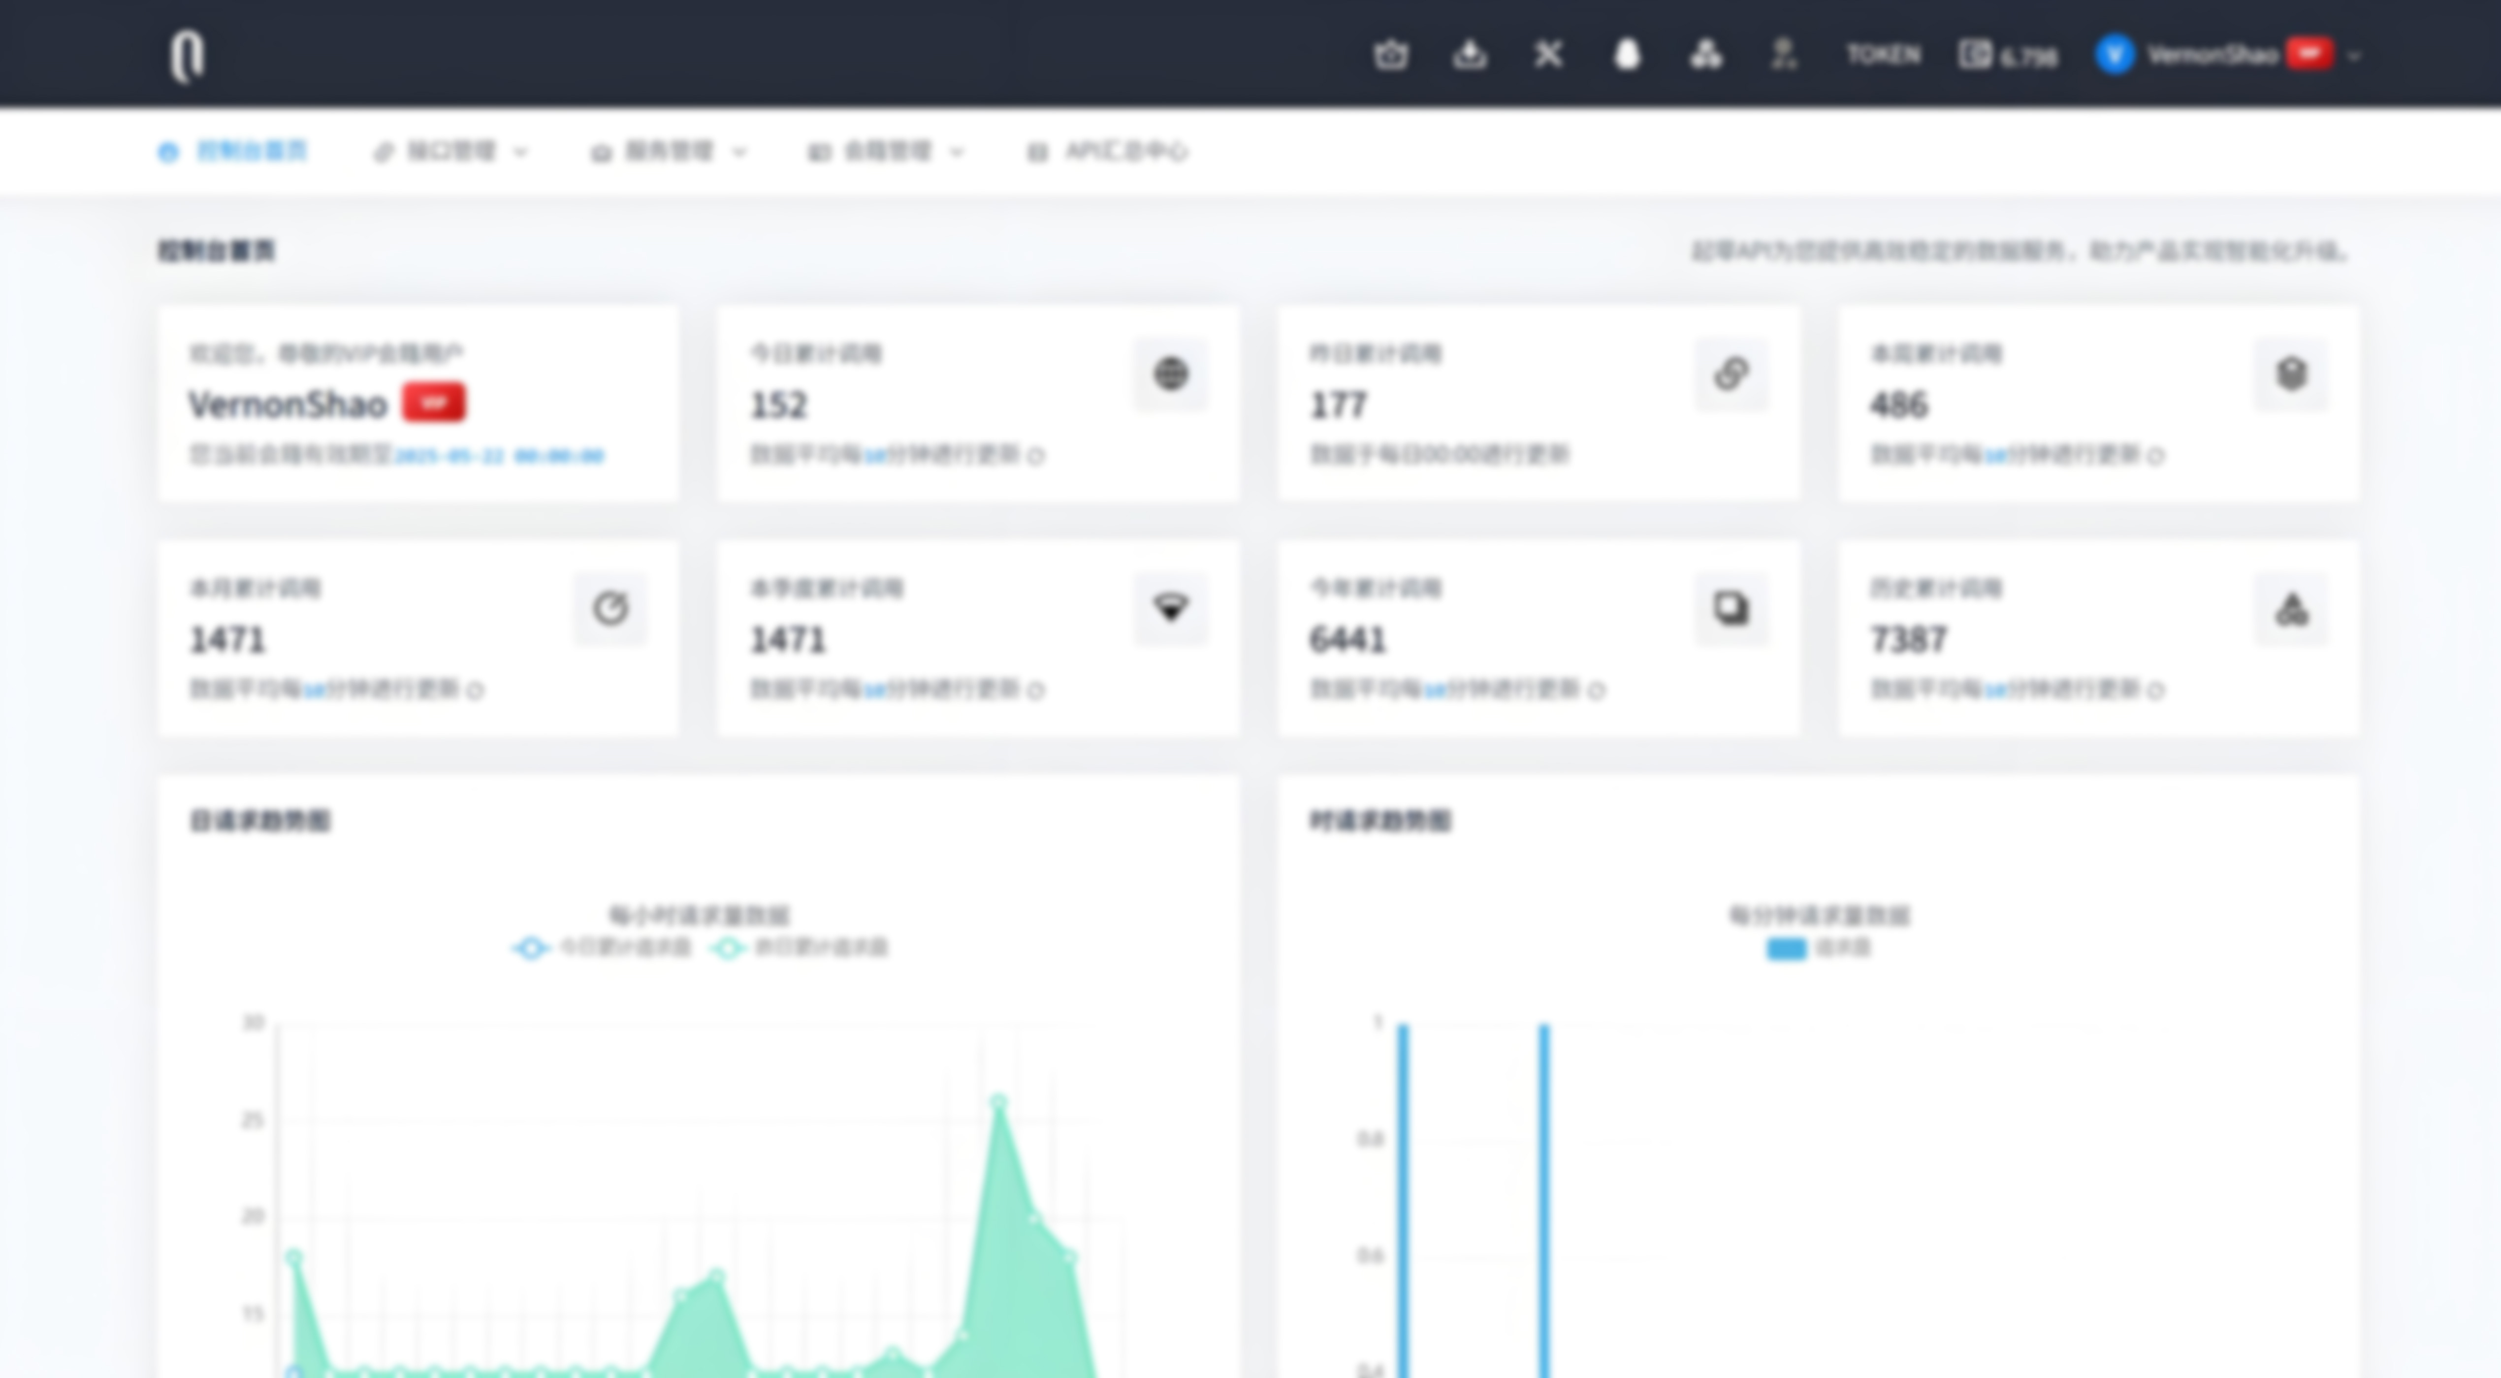The image size is (2501, 1378).
Task: Click the wifi icon on quarterly 1471 card
Action: coord(1171,608)
